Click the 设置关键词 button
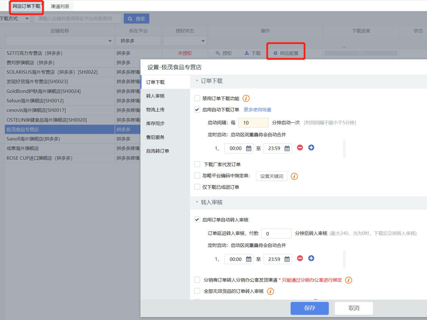The height and width of the screenshot is (320, 427). (x=272, y=176)
